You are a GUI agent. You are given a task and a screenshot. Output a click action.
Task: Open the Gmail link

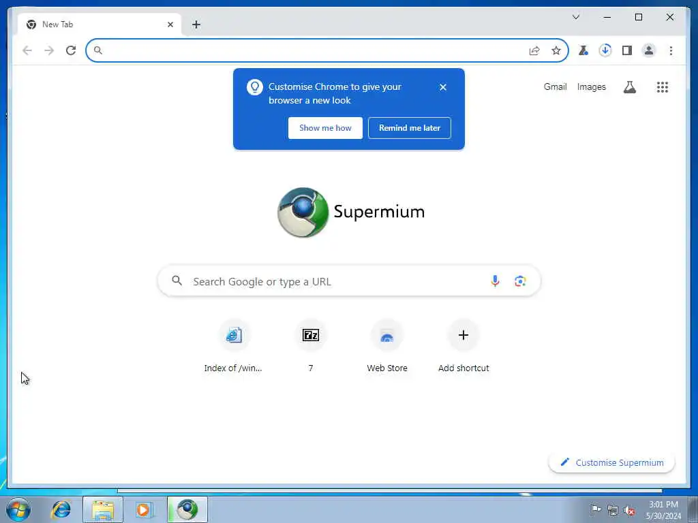pos(555,86)
